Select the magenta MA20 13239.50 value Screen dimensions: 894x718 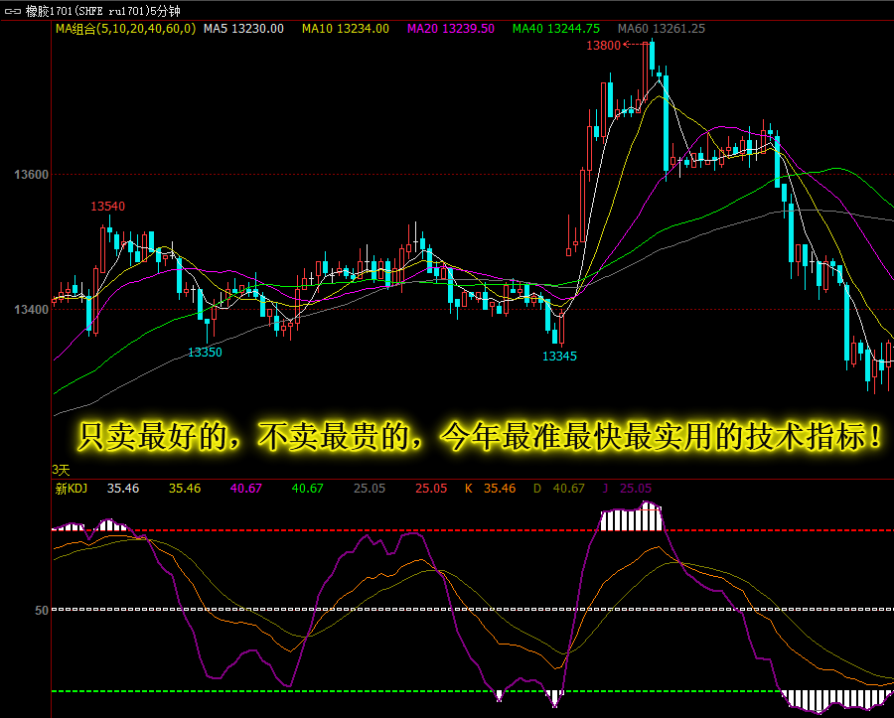pyautogui.click(x=450, y=29)
